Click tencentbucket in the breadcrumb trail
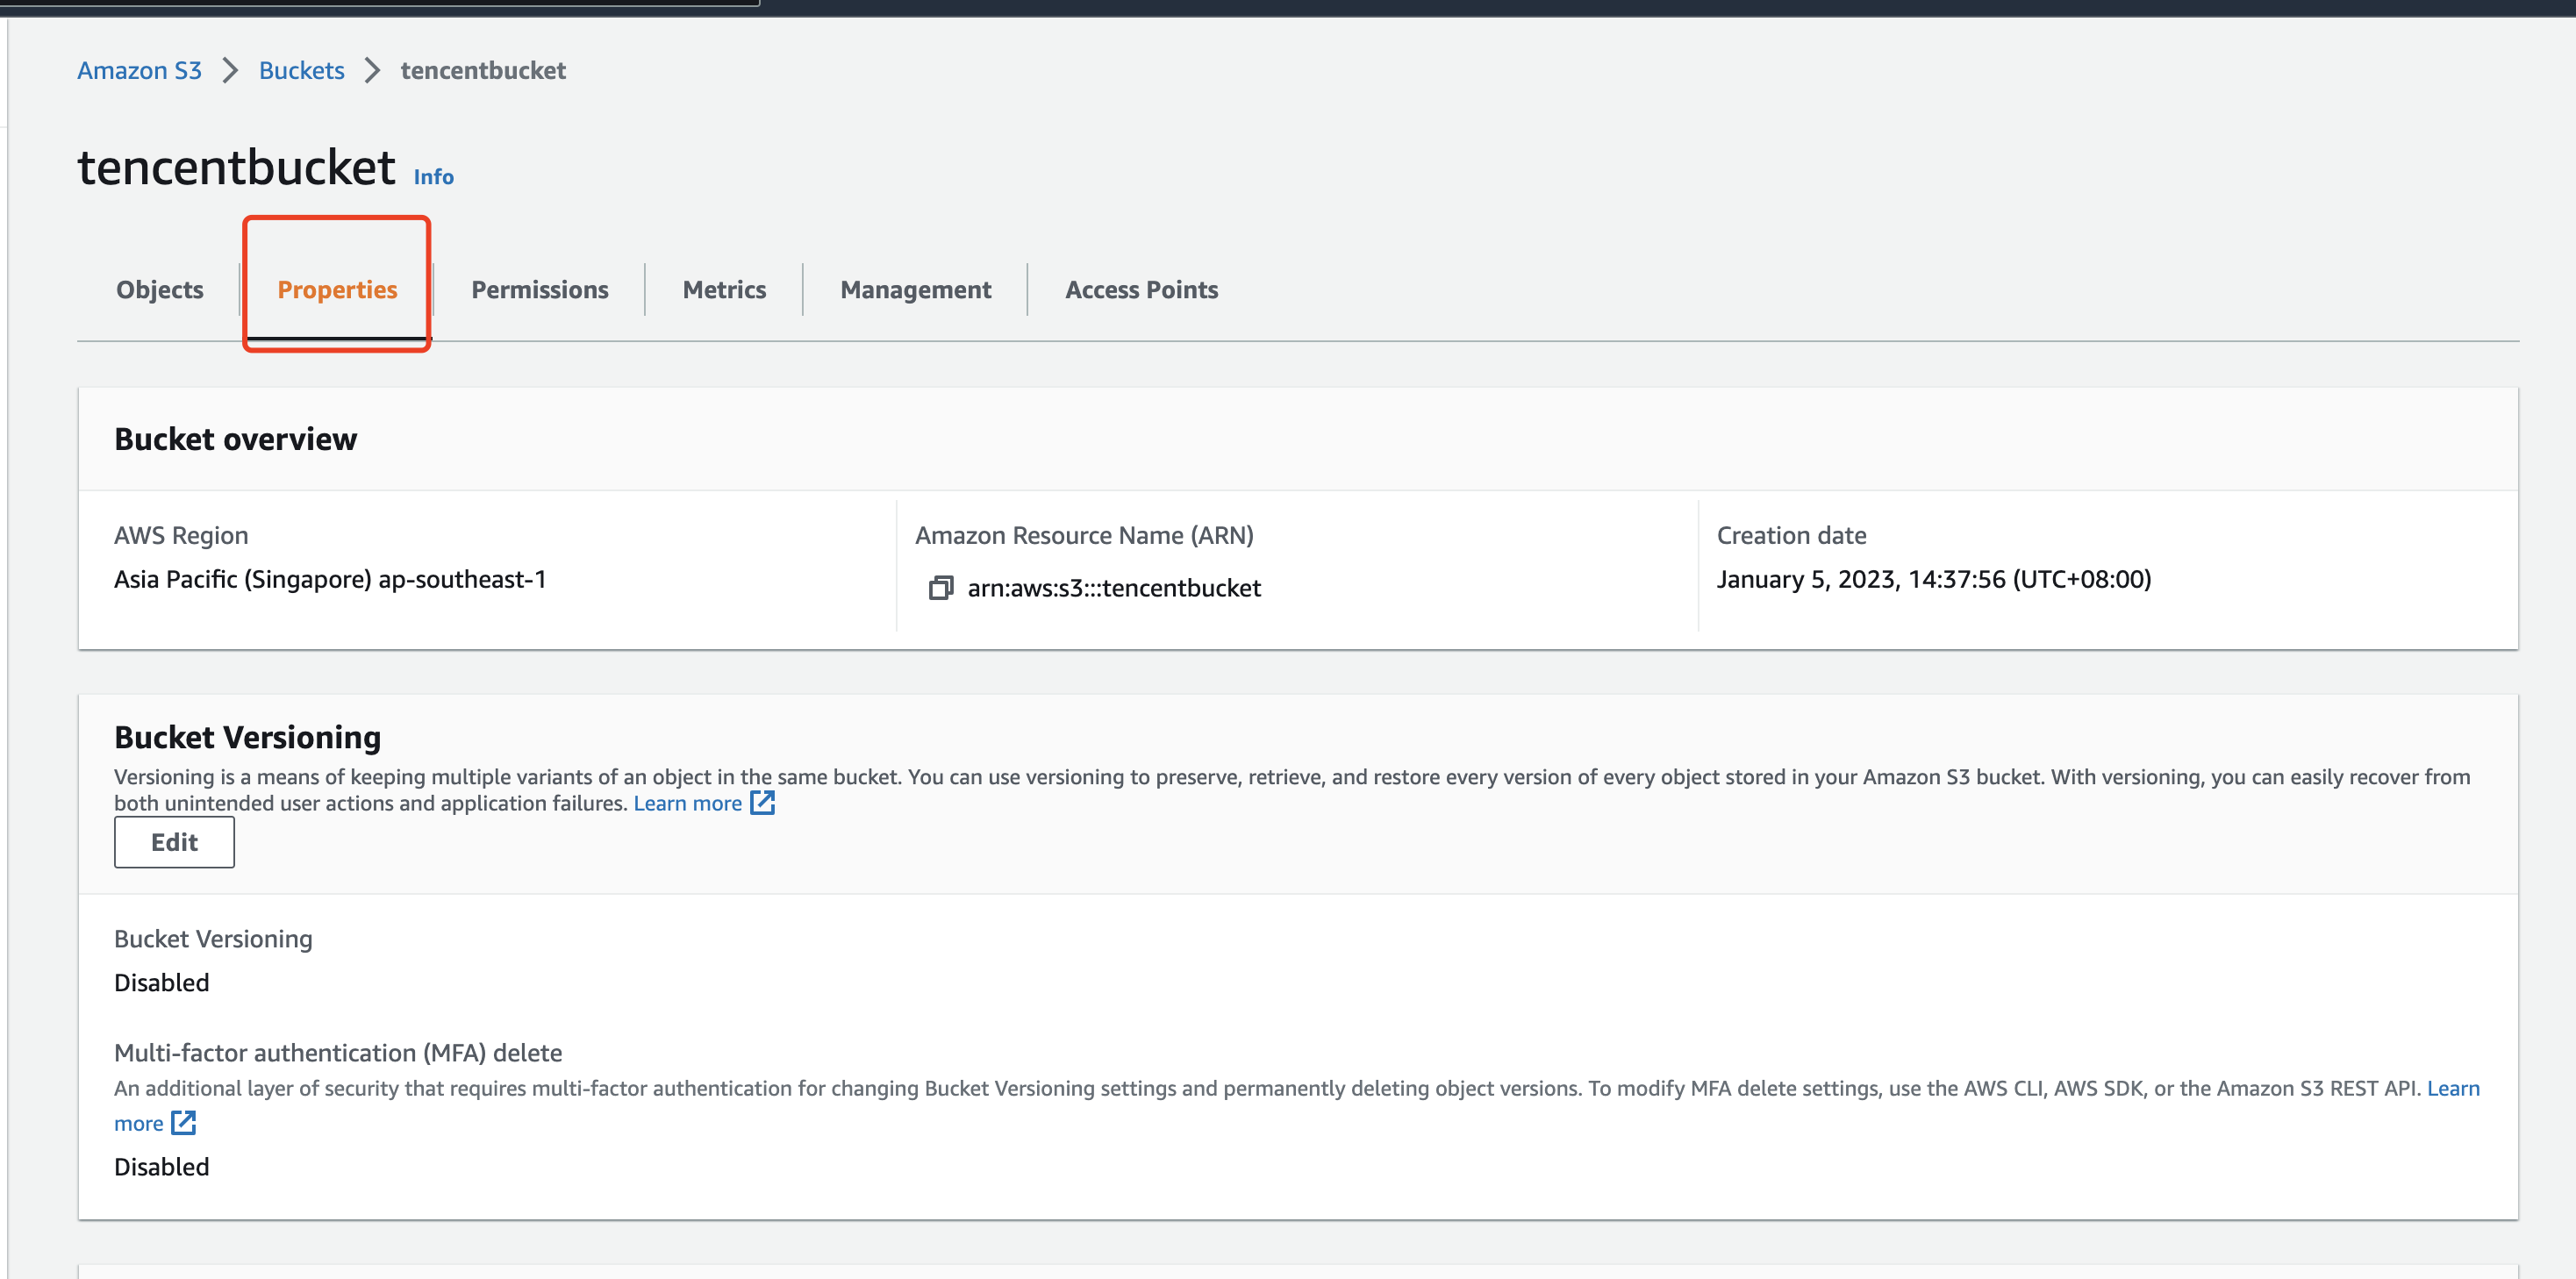Viewport: 2576px width, 1279px height. pyautogui.click(x=483, y=70)
